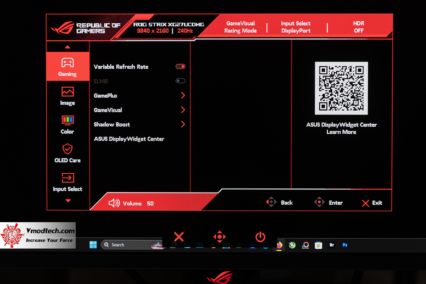Click the HDR OFF header status
The height and width of the screenshot is (284, 426).
click(359, 27)
